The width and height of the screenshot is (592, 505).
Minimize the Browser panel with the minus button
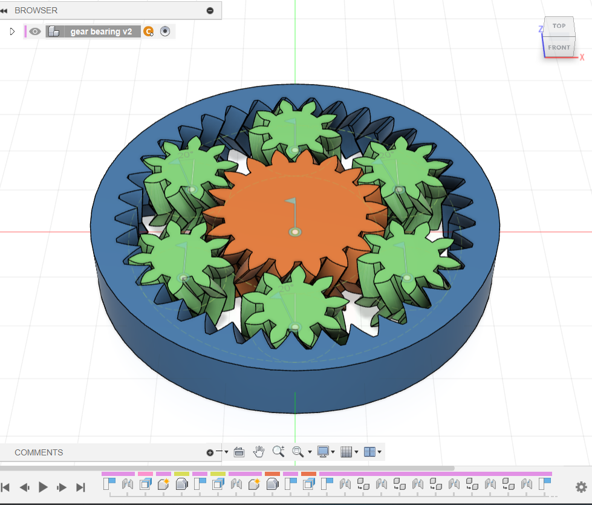210,10
